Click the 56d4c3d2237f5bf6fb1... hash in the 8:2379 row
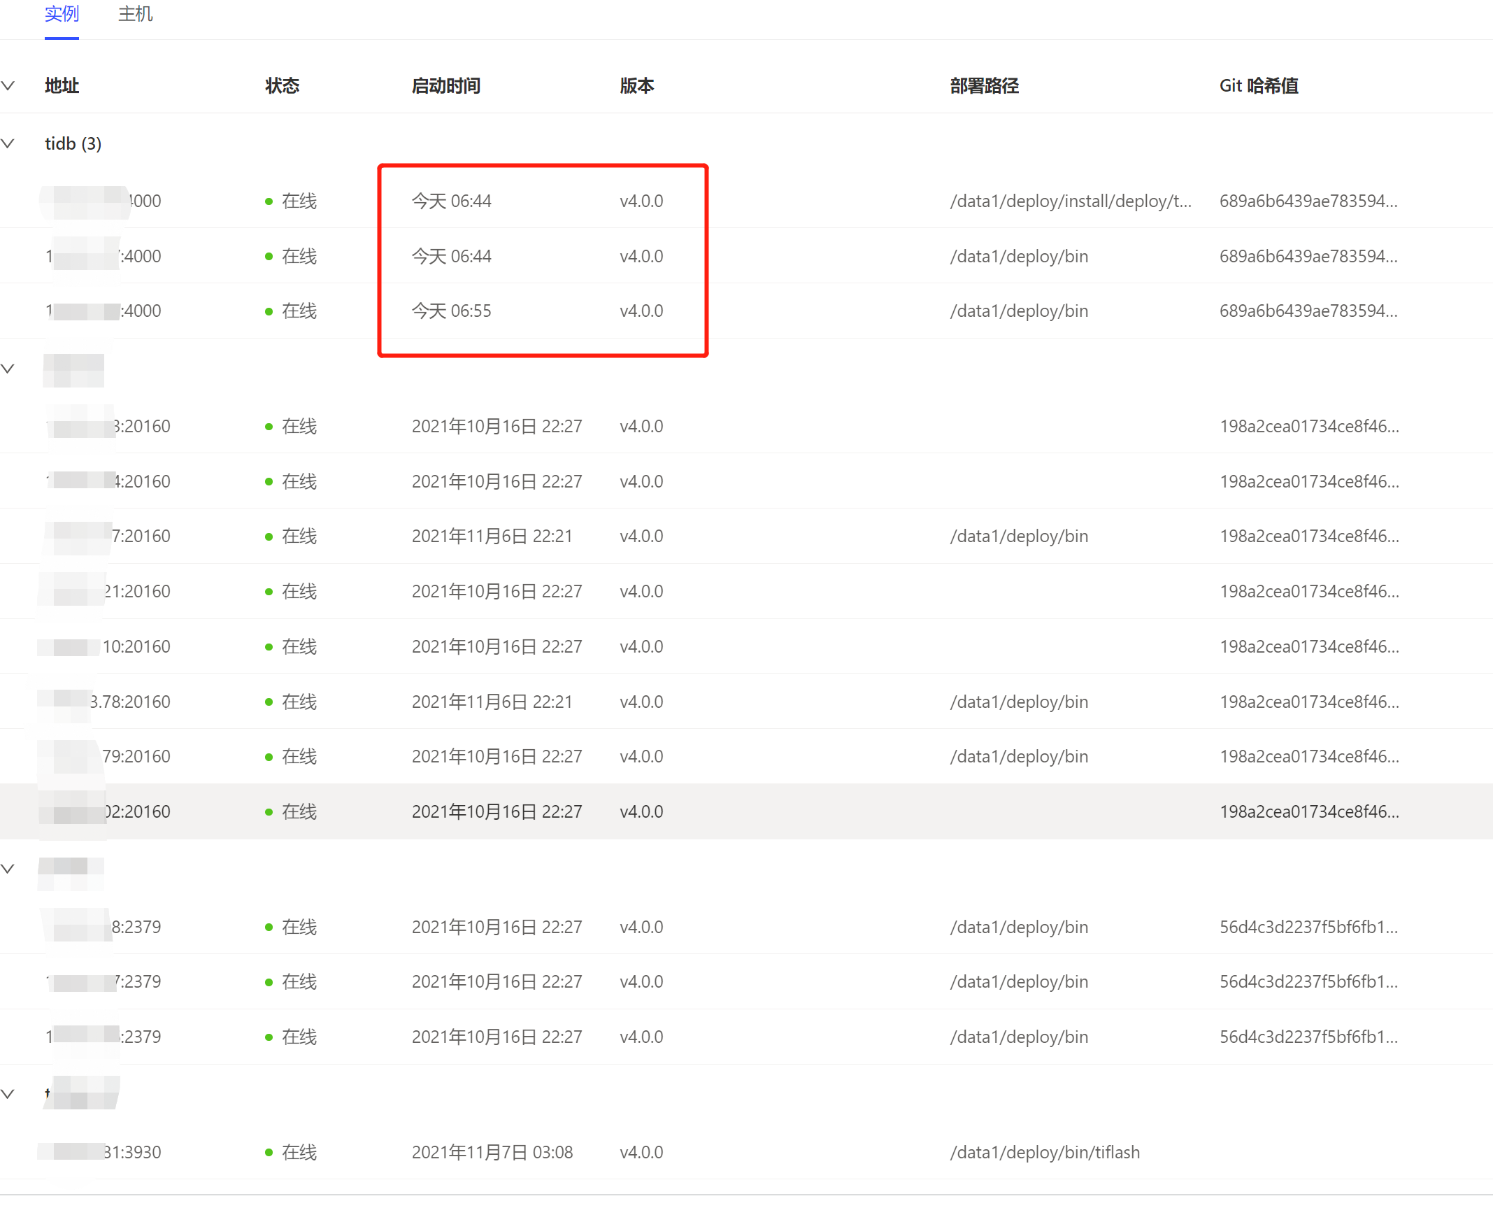1493x1208 pixels. 1308,927
